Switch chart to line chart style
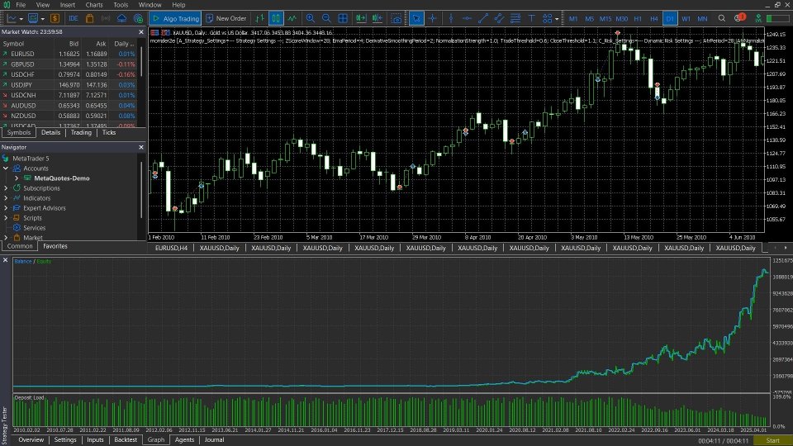 click(x=292, y=19)
